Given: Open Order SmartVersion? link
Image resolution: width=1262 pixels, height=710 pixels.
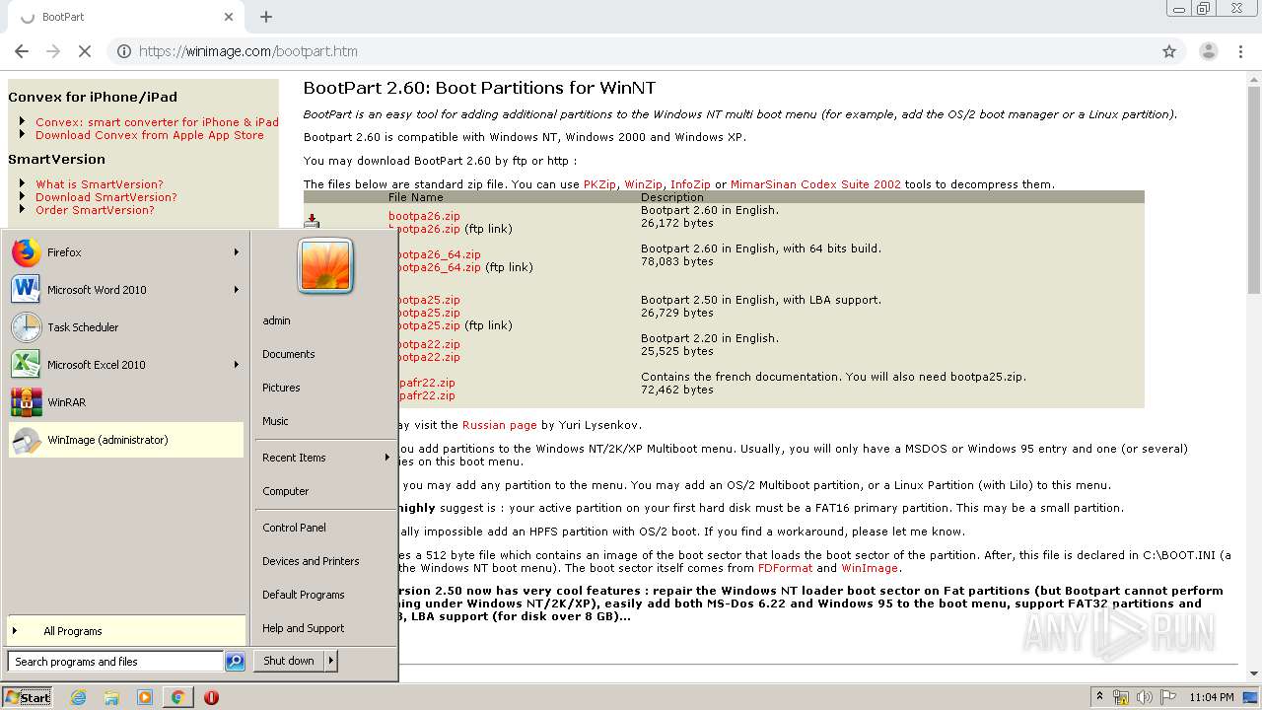Looking at the screenshot, I should [x=95, y=210].
